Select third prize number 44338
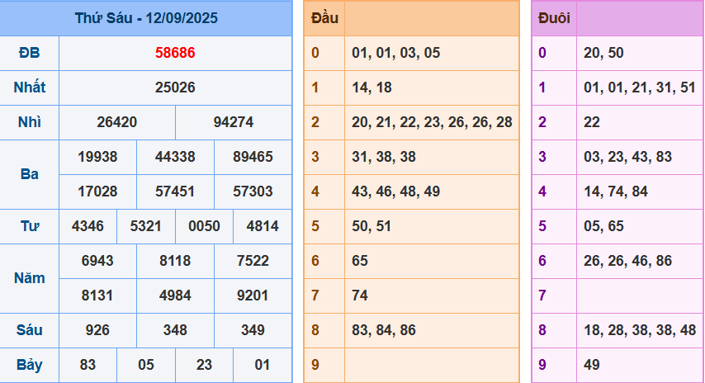 (175, 157)
